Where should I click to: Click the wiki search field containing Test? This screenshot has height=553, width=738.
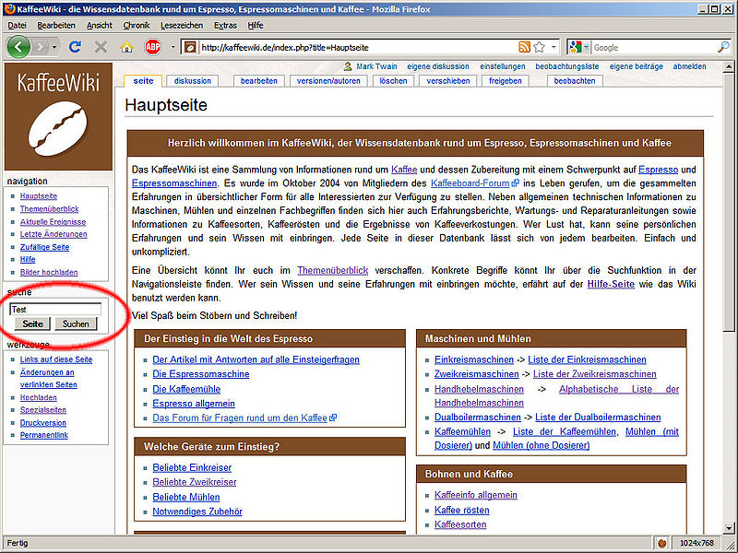point(54,310)
